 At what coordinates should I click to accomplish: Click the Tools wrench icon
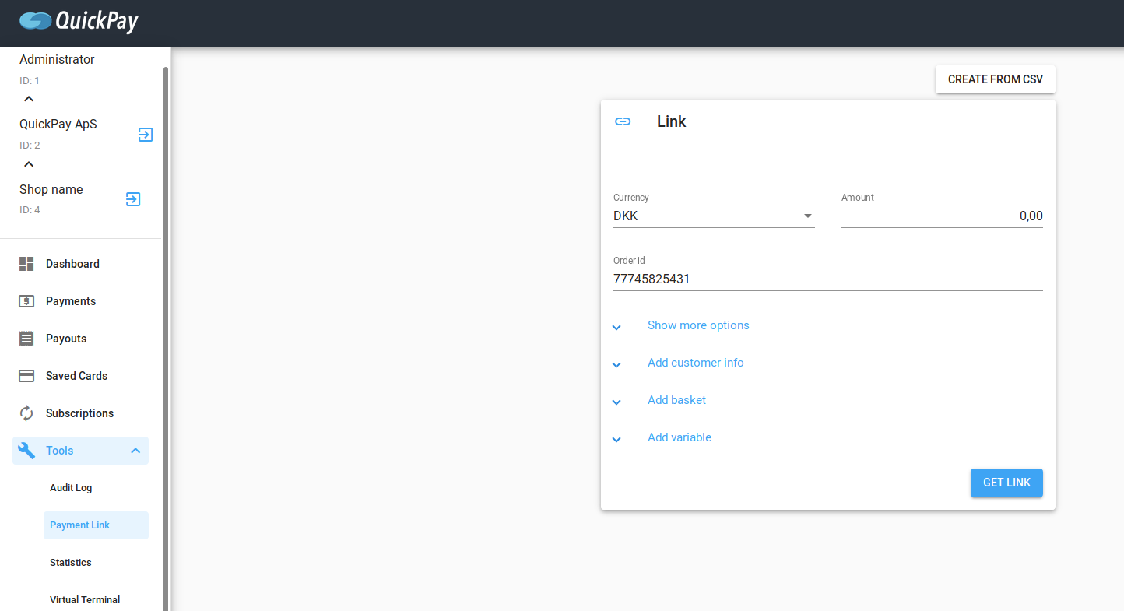pos(26,451)
